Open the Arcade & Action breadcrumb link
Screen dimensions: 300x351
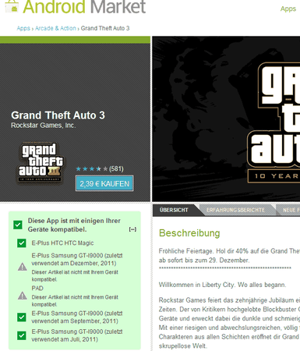click(x=55, y=28)
